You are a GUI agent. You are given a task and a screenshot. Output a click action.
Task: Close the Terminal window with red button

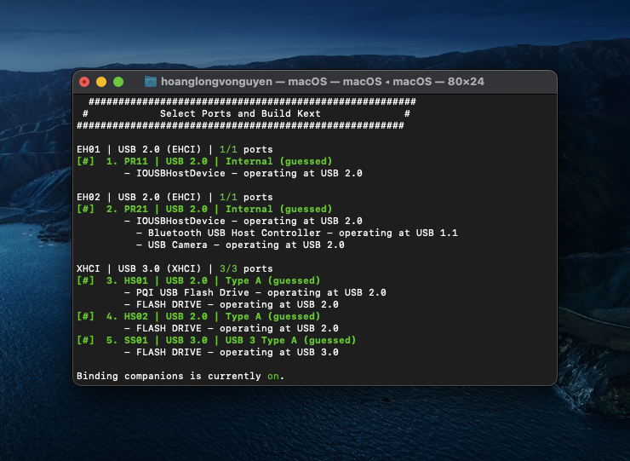click(x=84, y=82)
